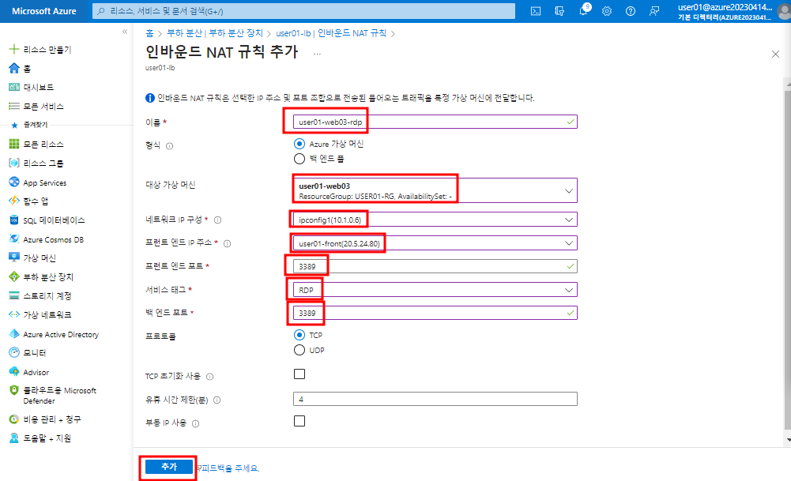Open the notifications bell
This screenshot has height=481, width=791.
584,10
